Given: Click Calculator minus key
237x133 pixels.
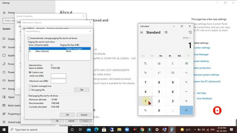Looking at the screenshot, I should pyautogui.click(x=186, y=92).
